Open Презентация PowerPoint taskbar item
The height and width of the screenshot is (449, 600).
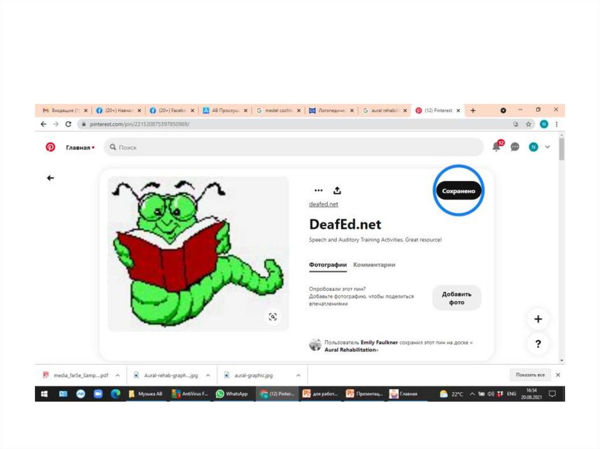click(364, 394)
